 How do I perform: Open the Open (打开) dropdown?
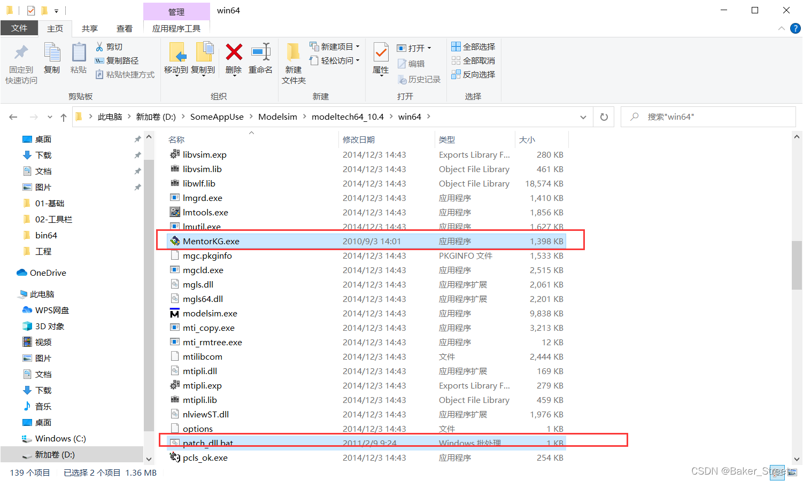pyautogui.click(x=414, y=48)
